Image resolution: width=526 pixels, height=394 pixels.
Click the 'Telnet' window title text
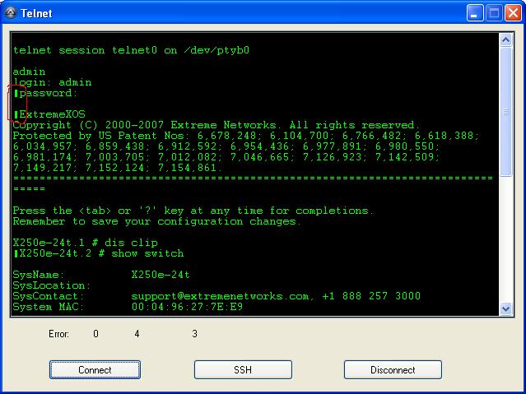(36, 13)
